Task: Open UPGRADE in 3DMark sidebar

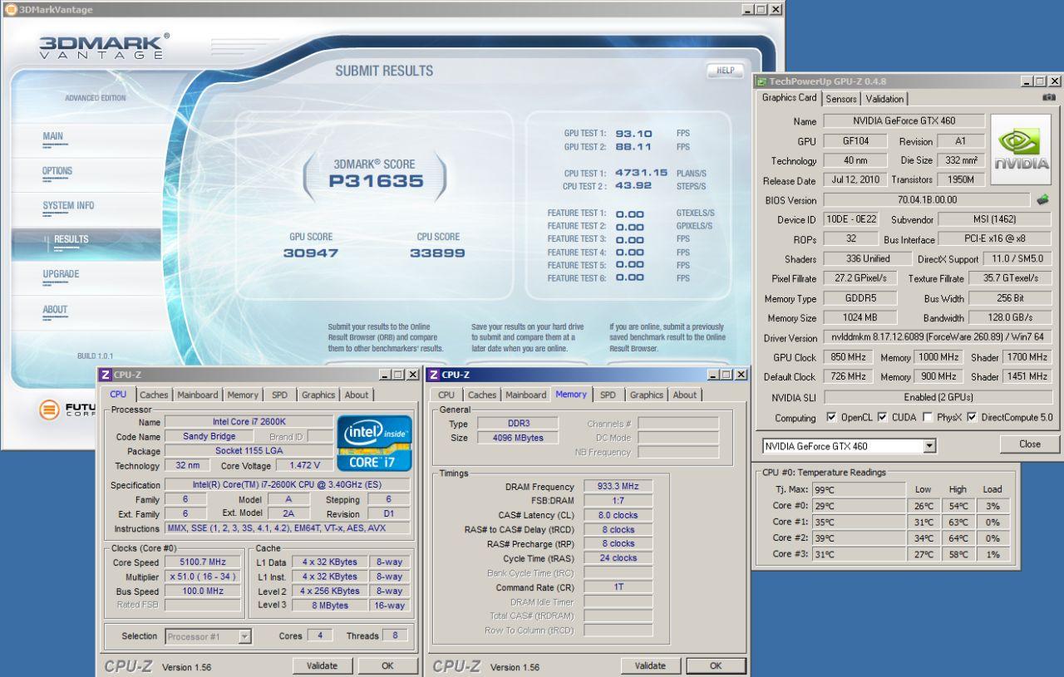Action: [x=61, y=274]
